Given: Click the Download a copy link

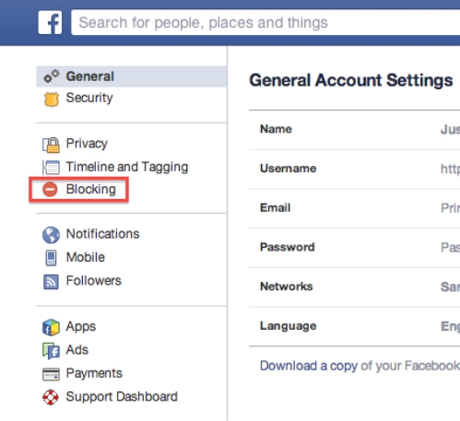Looking at the screenshot, I should coord(309,366).
